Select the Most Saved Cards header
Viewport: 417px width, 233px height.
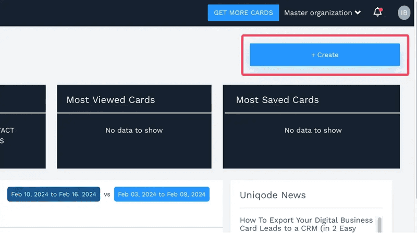[277, 100]
